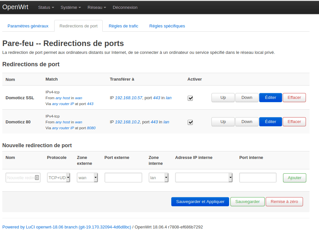Viewport: 319px width, 234px height.
Task: Select the Redirections de port tab
Action: coord(78,26)
